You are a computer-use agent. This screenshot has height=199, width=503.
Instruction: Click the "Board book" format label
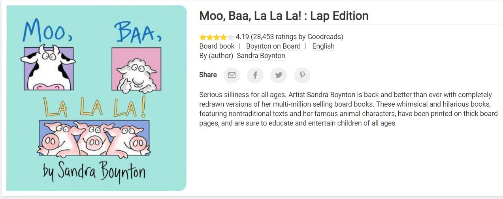pyautogui.click(x=217, y=46)
